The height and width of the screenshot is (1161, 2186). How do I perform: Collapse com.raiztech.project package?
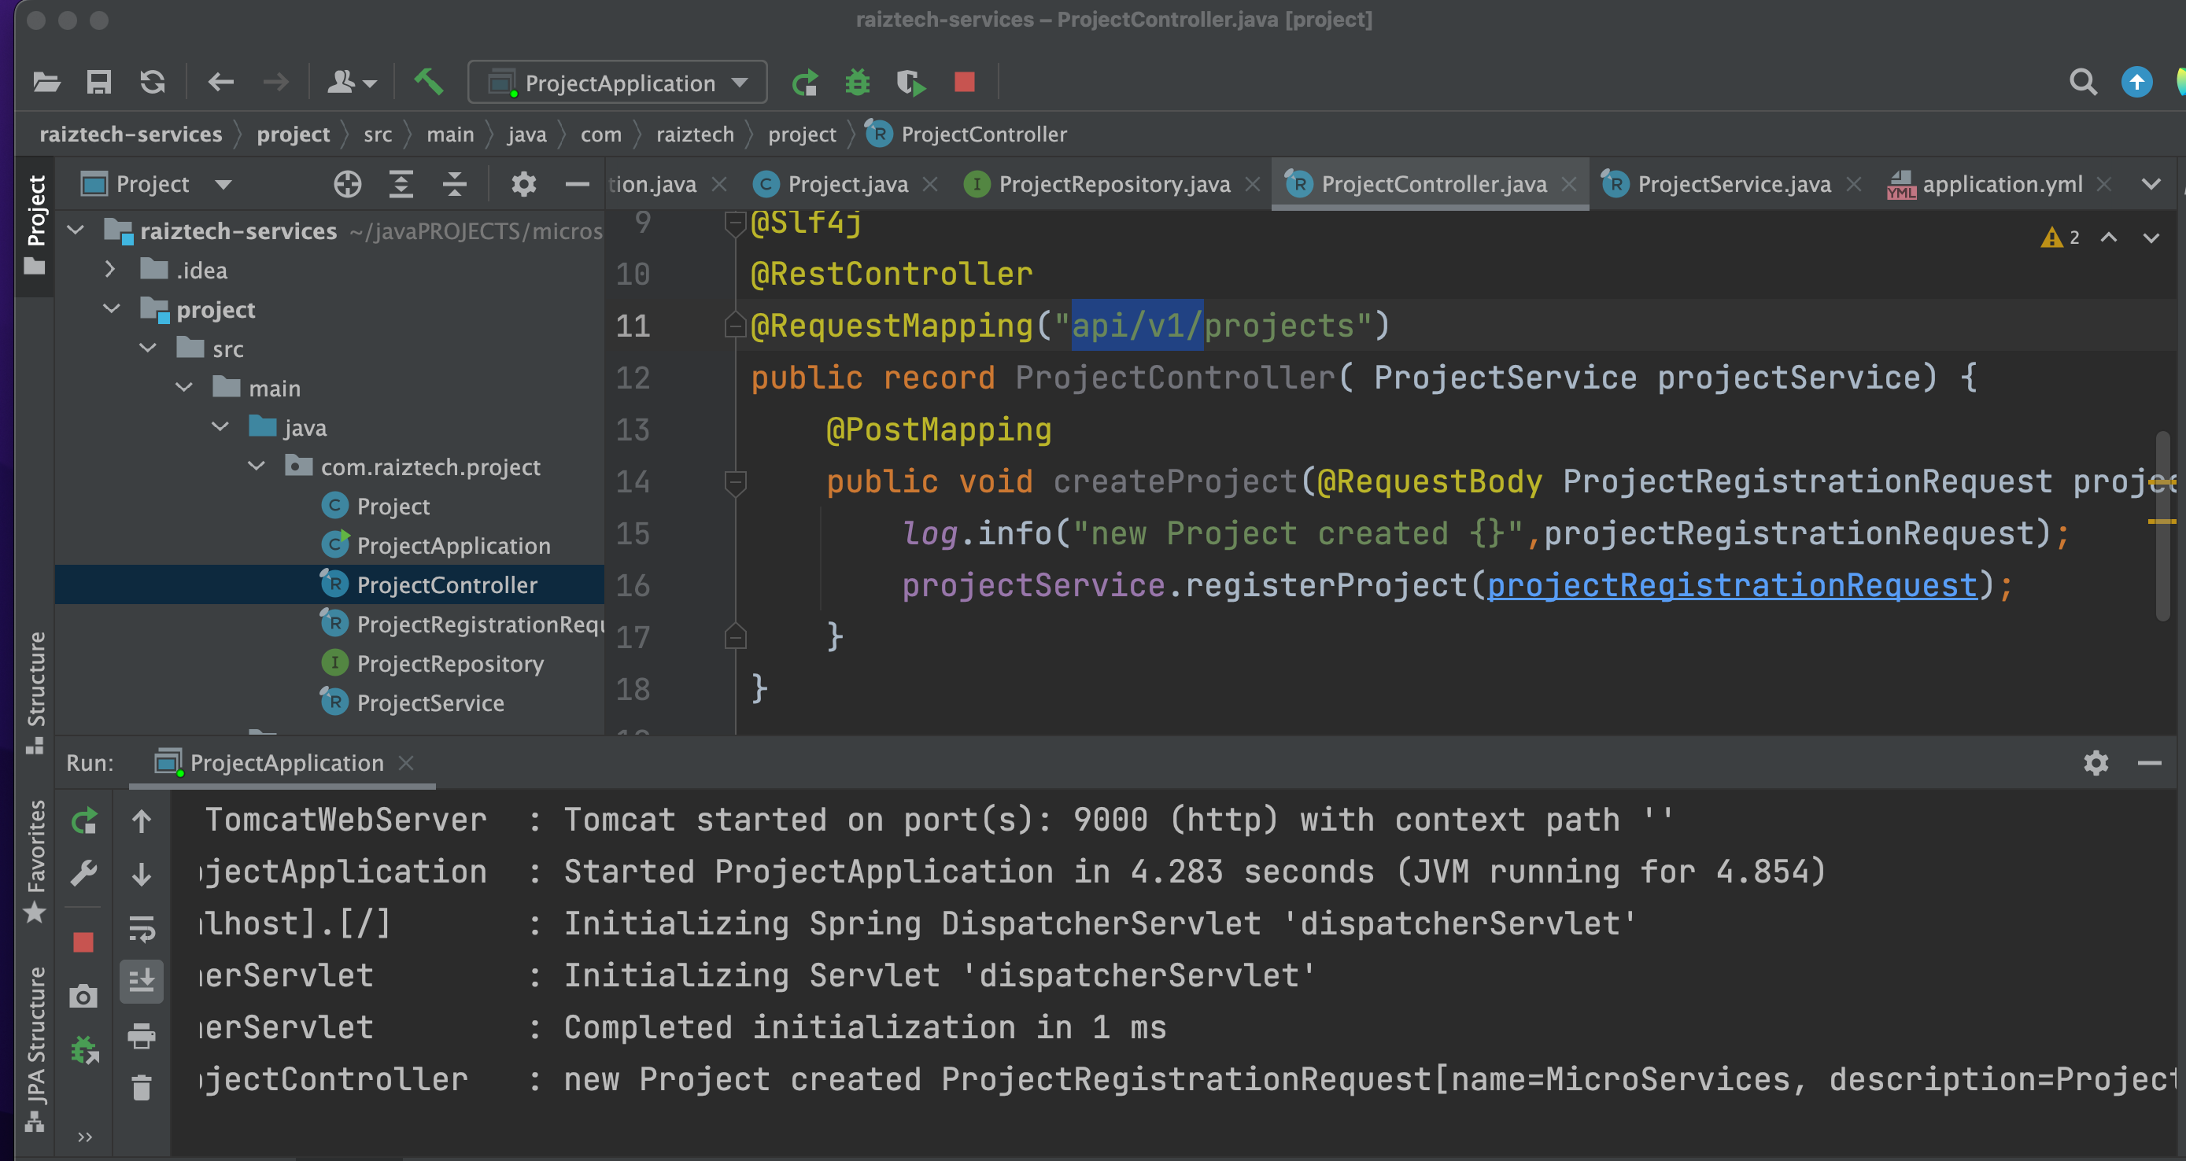click(257, 466)
